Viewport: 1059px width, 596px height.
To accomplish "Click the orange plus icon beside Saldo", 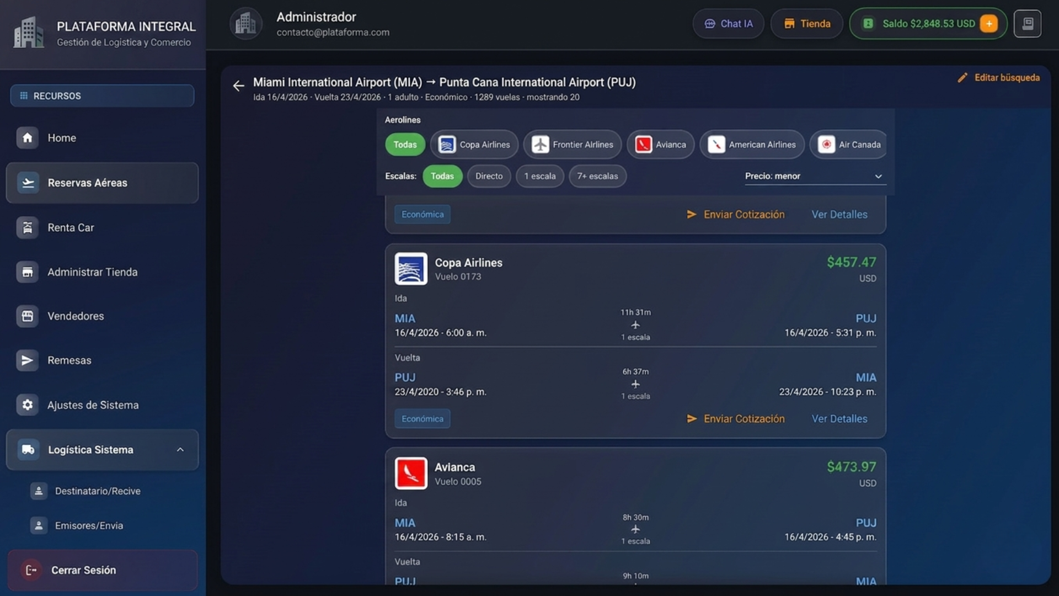I will [989, 24].
